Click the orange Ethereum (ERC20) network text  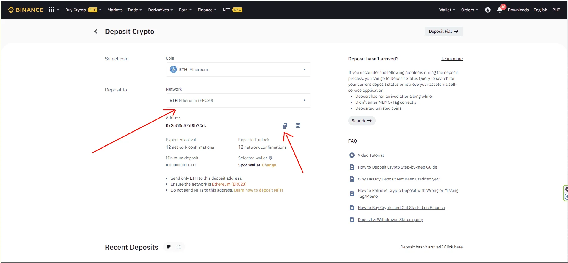[229, 184]
